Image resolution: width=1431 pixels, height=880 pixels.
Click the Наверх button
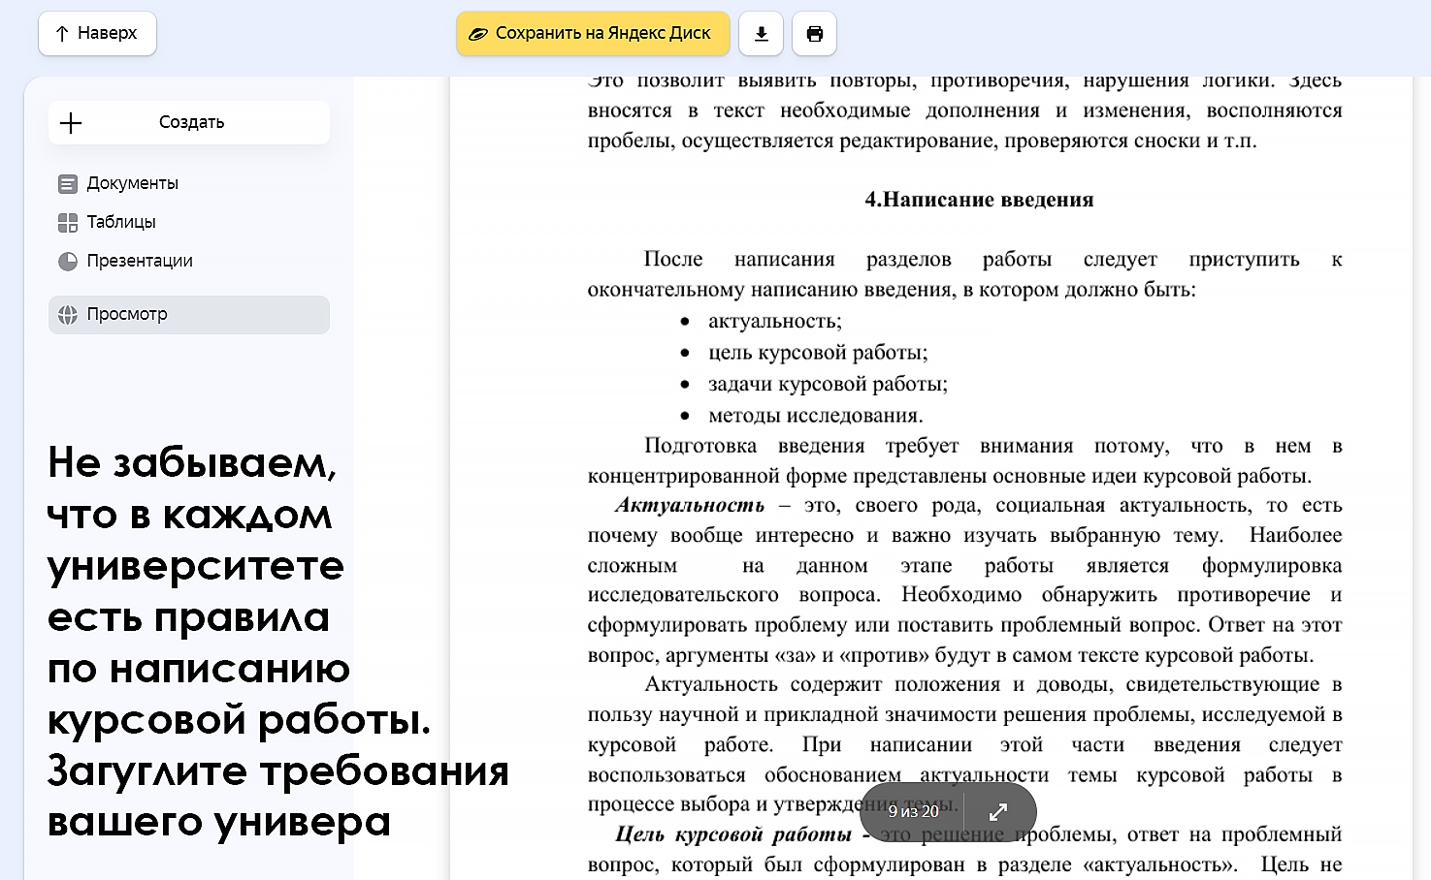click(x=97, y=34)
